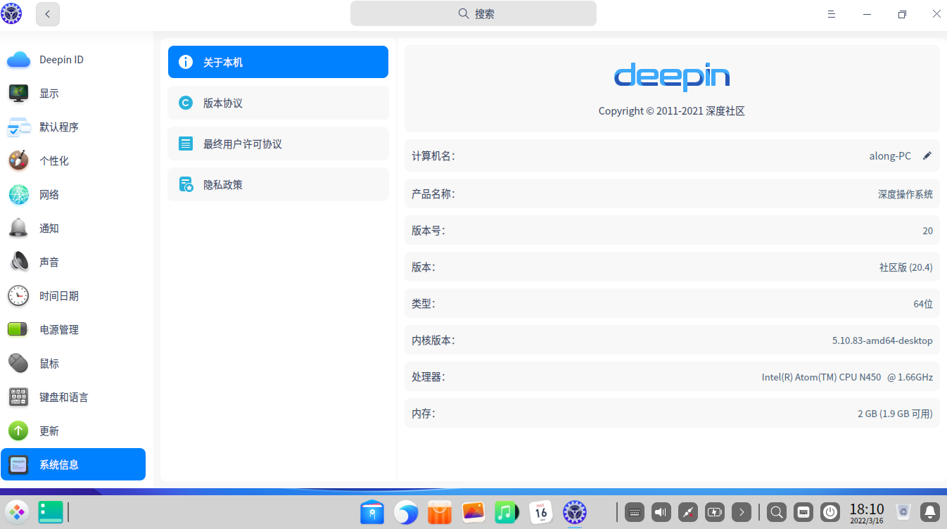
Task: Expand the tray with the arrow button
Action: coord(742,512)
